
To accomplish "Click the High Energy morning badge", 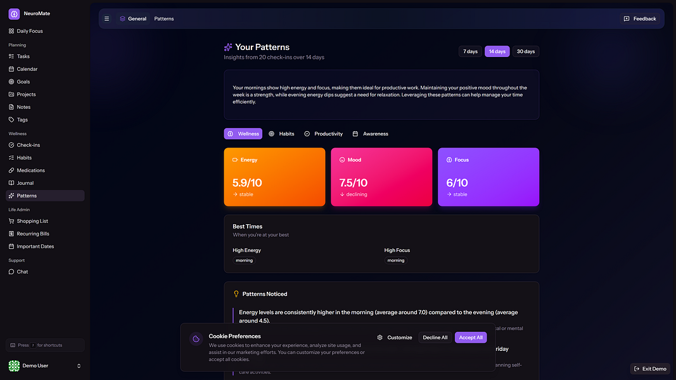I will point(244,260).
